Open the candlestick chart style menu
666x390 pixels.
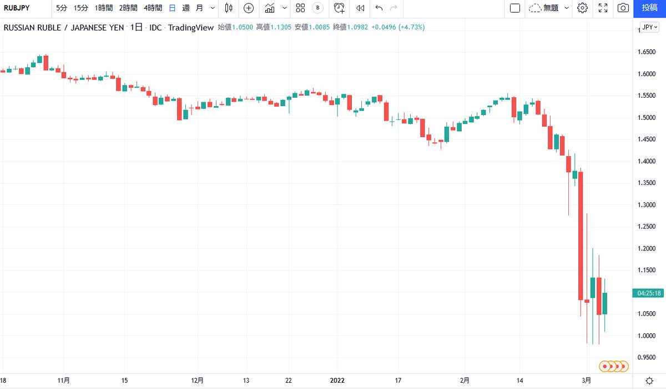(229, 8)
